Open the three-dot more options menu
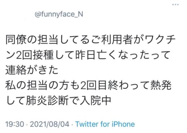Screen dimensions: 187x133 pos(175,5)
